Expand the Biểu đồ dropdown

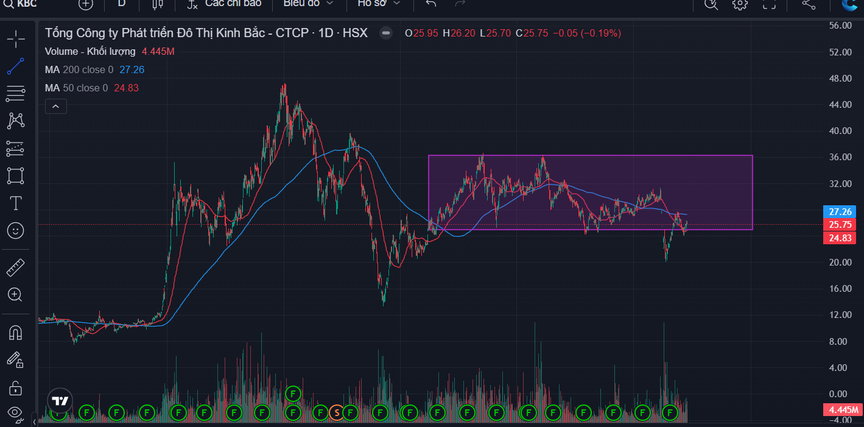(x=308, y=4)
